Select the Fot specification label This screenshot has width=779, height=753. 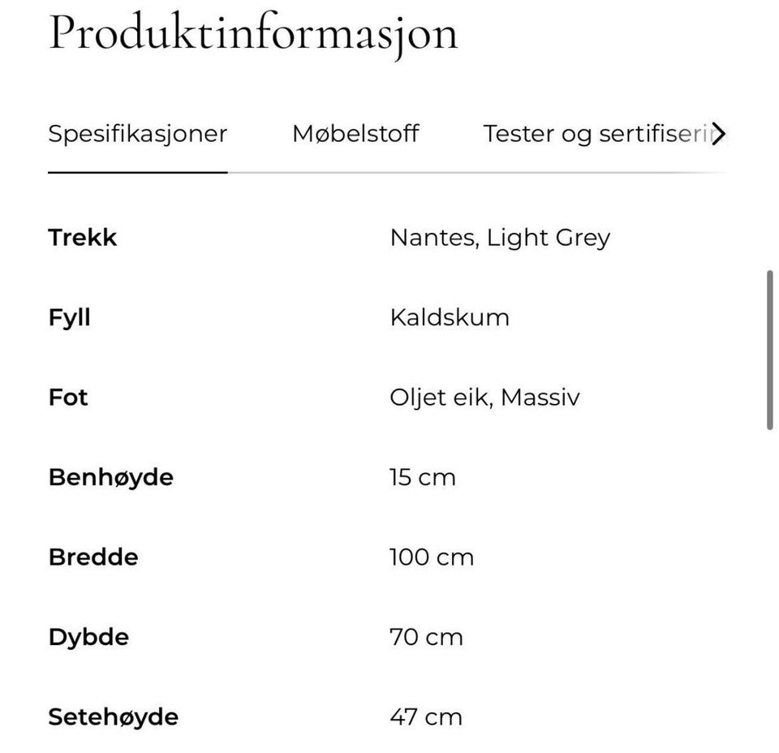pyautogui.click(x=68, y=397)
